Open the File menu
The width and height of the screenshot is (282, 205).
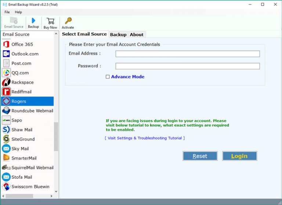(7, 12)
